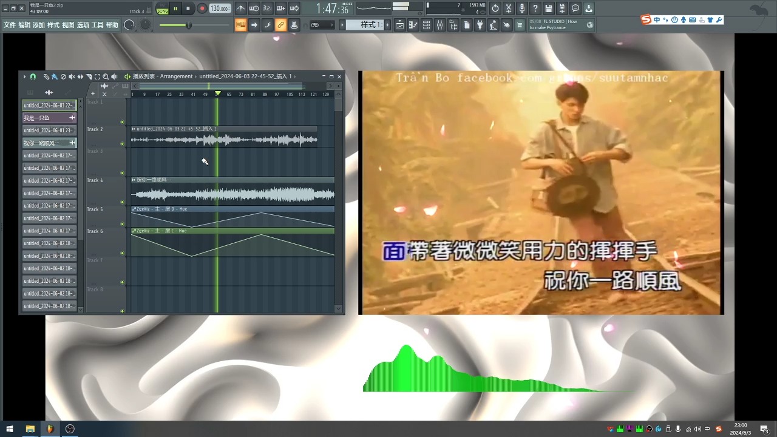Select the select tool in playlist
This screenshot has width=777, height=437.
tap(97, 76)
